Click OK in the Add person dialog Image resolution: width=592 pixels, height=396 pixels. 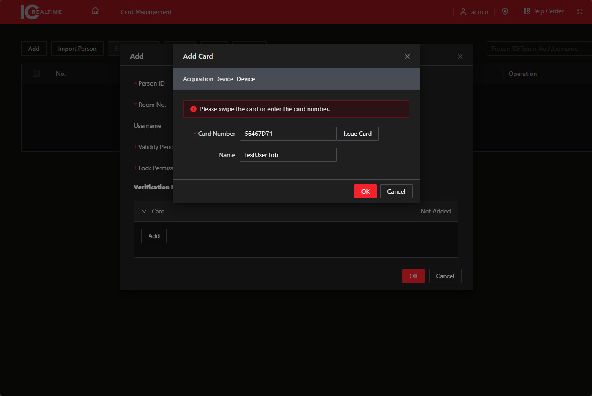(x=413, y=276)
